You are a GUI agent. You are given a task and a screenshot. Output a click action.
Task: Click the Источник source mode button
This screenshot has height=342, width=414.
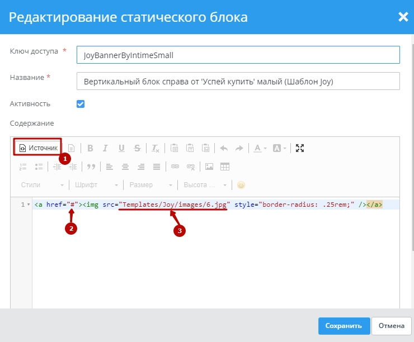point(38,148)
